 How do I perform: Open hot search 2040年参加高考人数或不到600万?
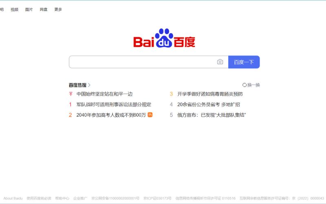coord(111,115)
